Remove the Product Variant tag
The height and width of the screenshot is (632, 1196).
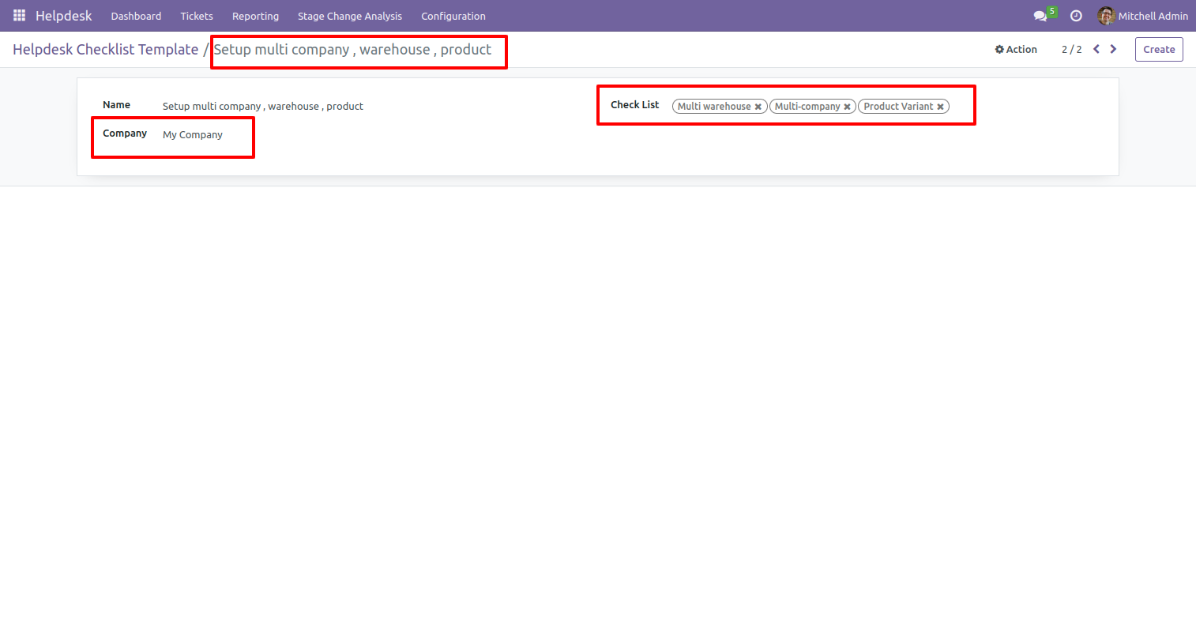pos(940,107)
